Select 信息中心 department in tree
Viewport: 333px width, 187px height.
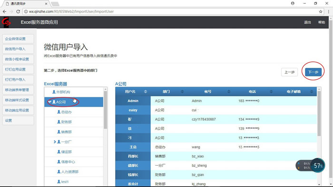(74, 161)
